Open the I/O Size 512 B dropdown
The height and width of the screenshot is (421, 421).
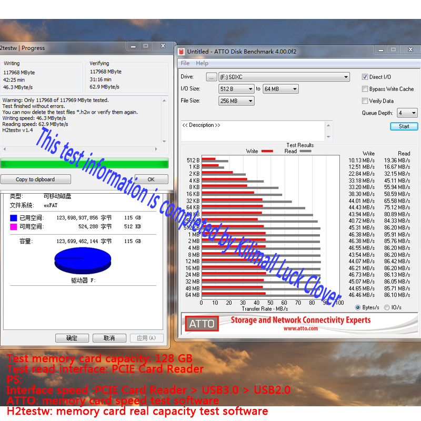tap(236, 89)
